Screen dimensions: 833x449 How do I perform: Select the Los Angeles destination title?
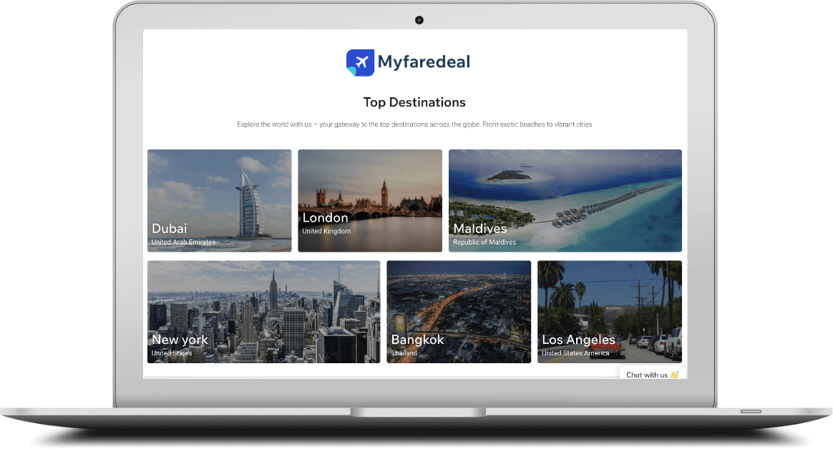coord(578,340)
